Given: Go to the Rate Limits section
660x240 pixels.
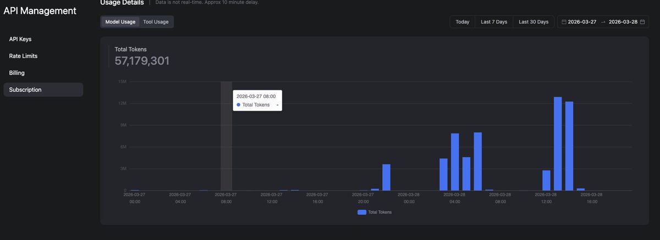Looking at the screenshot, I should (x=43, y=56).
